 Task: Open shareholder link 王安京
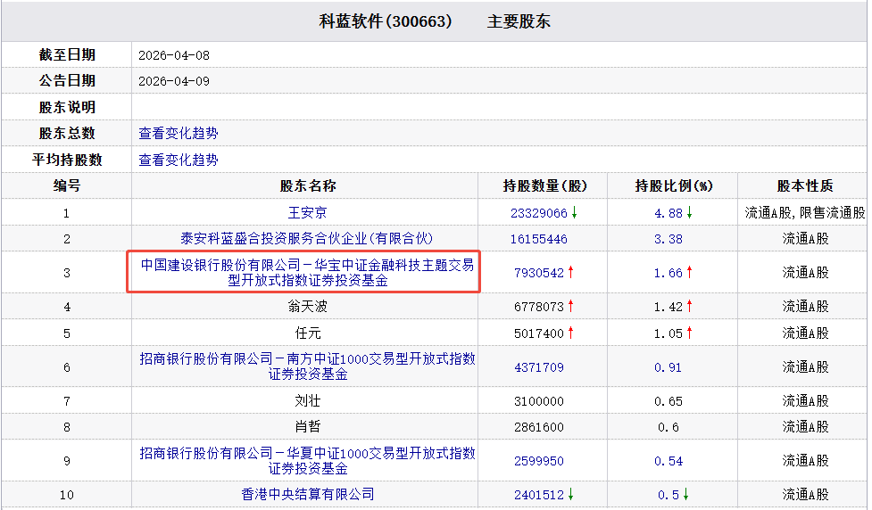click(x=307, y=213)
